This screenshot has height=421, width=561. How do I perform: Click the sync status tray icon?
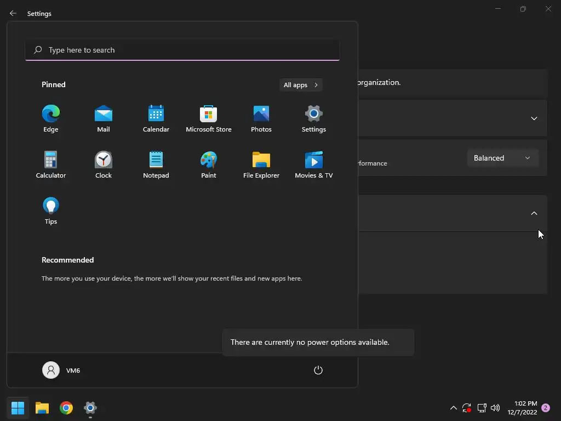click(x=467, y=408)
